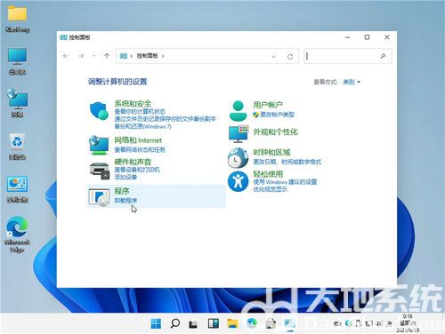Click the Control Panel icon in address bar
Screen dimensions: 445x334
tap(124, 56)
